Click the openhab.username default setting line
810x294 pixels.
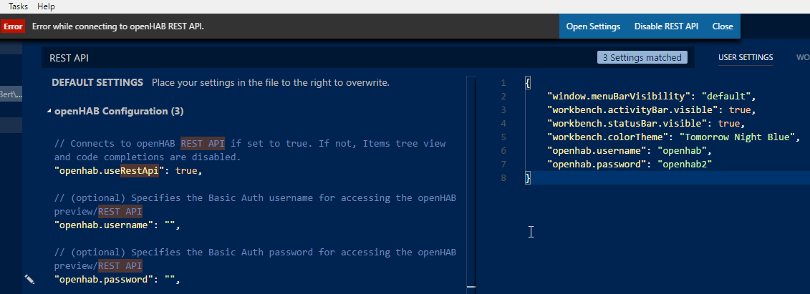click(117, 225)
